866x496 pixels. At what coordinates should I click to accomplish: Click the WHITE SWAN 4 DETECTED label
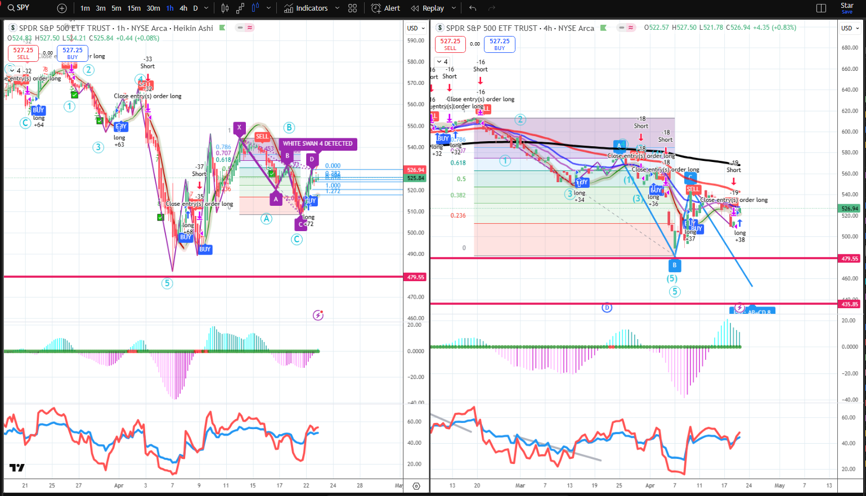point(317,143)
